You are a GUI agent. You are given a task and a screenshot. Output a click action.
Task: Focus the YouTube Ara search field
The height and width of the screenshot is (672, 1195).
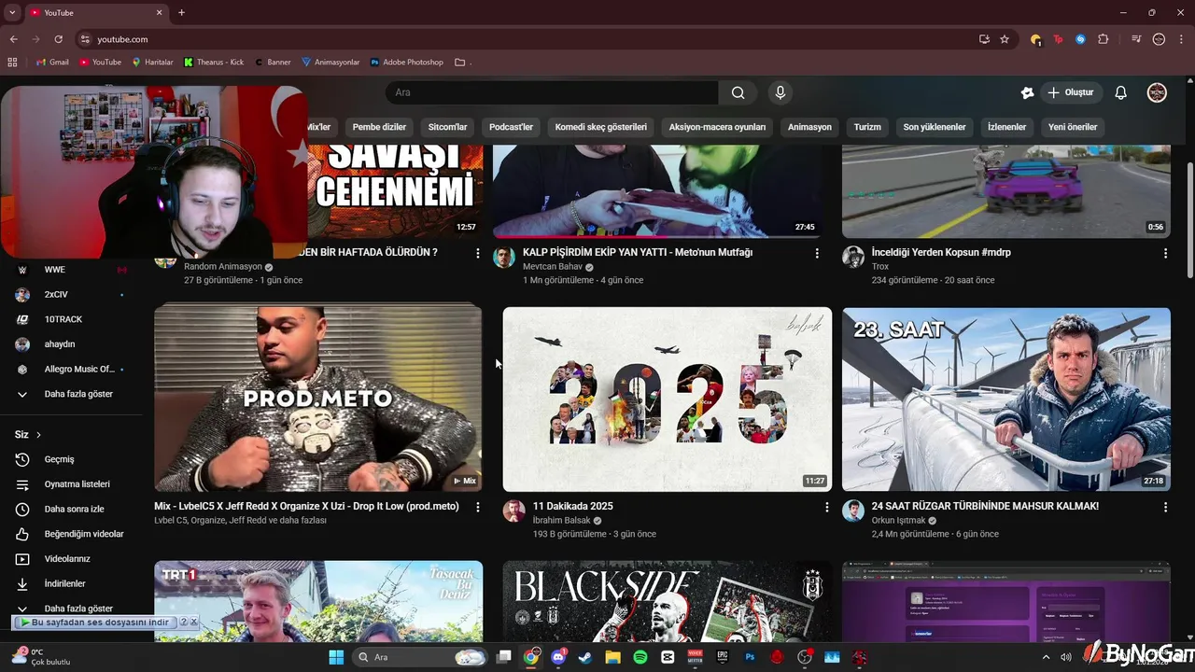point(552,92)
